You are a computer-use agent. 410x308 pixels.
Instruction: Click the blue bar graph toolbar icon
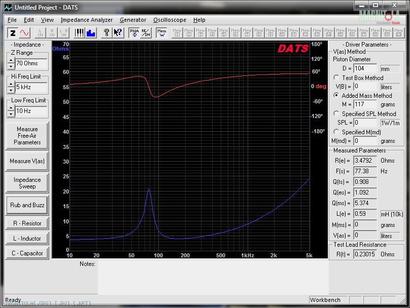coord(91,33)
